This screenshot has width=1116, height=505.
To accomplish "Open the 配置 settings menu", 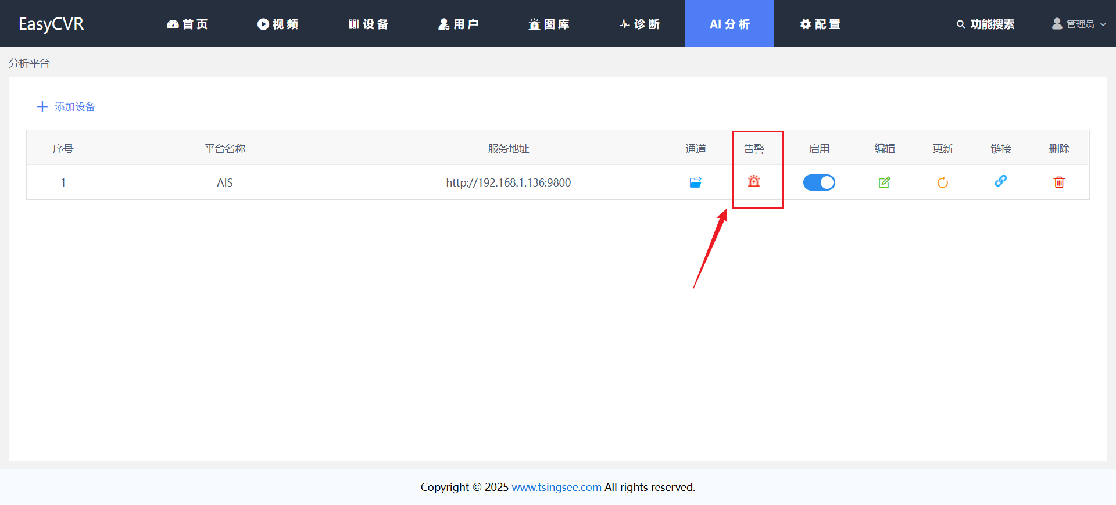I will (820, 24).
